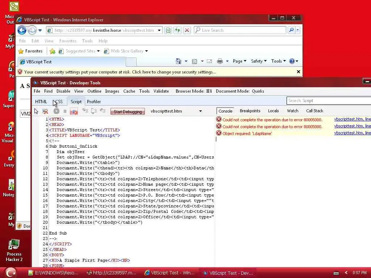Switch to the Locals tab
Screen dimensions: 371x278
273,111
